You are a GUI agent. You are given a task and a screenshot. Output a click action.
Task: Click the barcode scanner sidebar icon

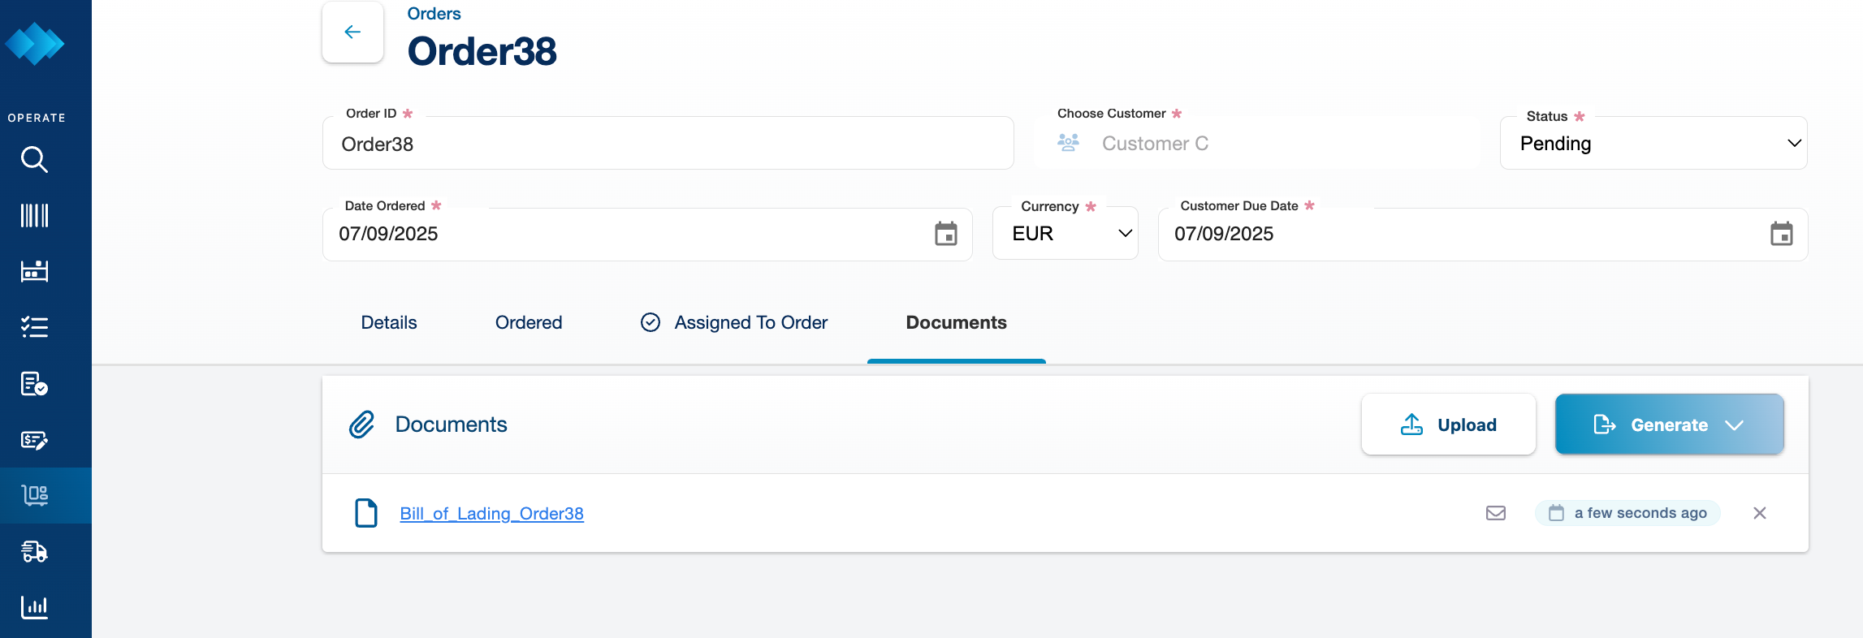click(x=34, y=215)
